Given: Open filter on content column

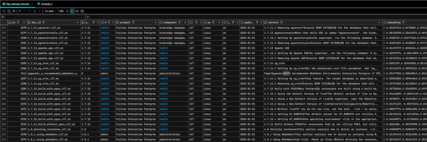Looking at the screenshot, I should 282,22.
